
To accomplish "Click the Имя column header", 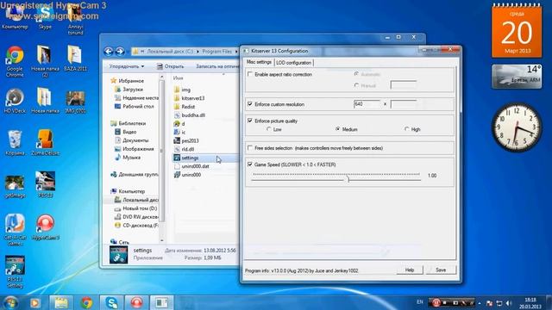I will tap(179, 77).
